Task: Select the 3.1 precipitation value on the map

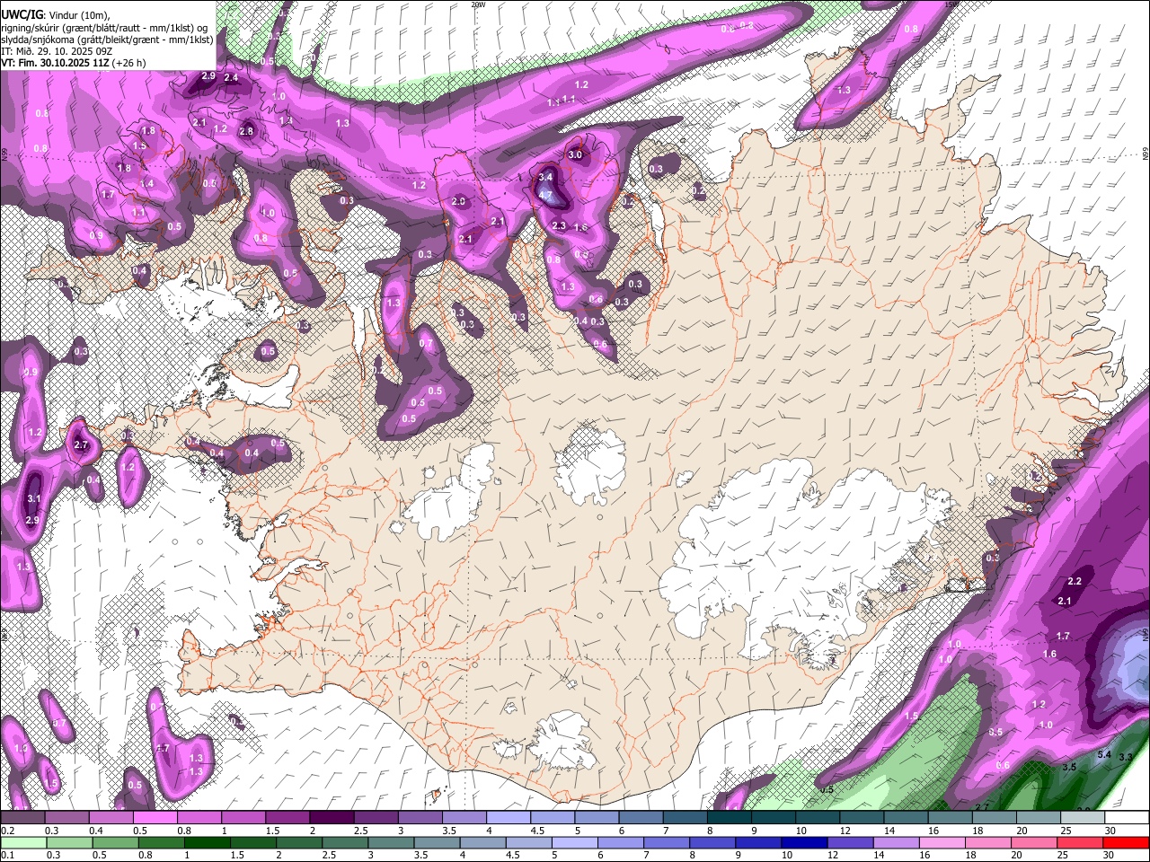Action: pyautogui.click(x=34, y=498)
